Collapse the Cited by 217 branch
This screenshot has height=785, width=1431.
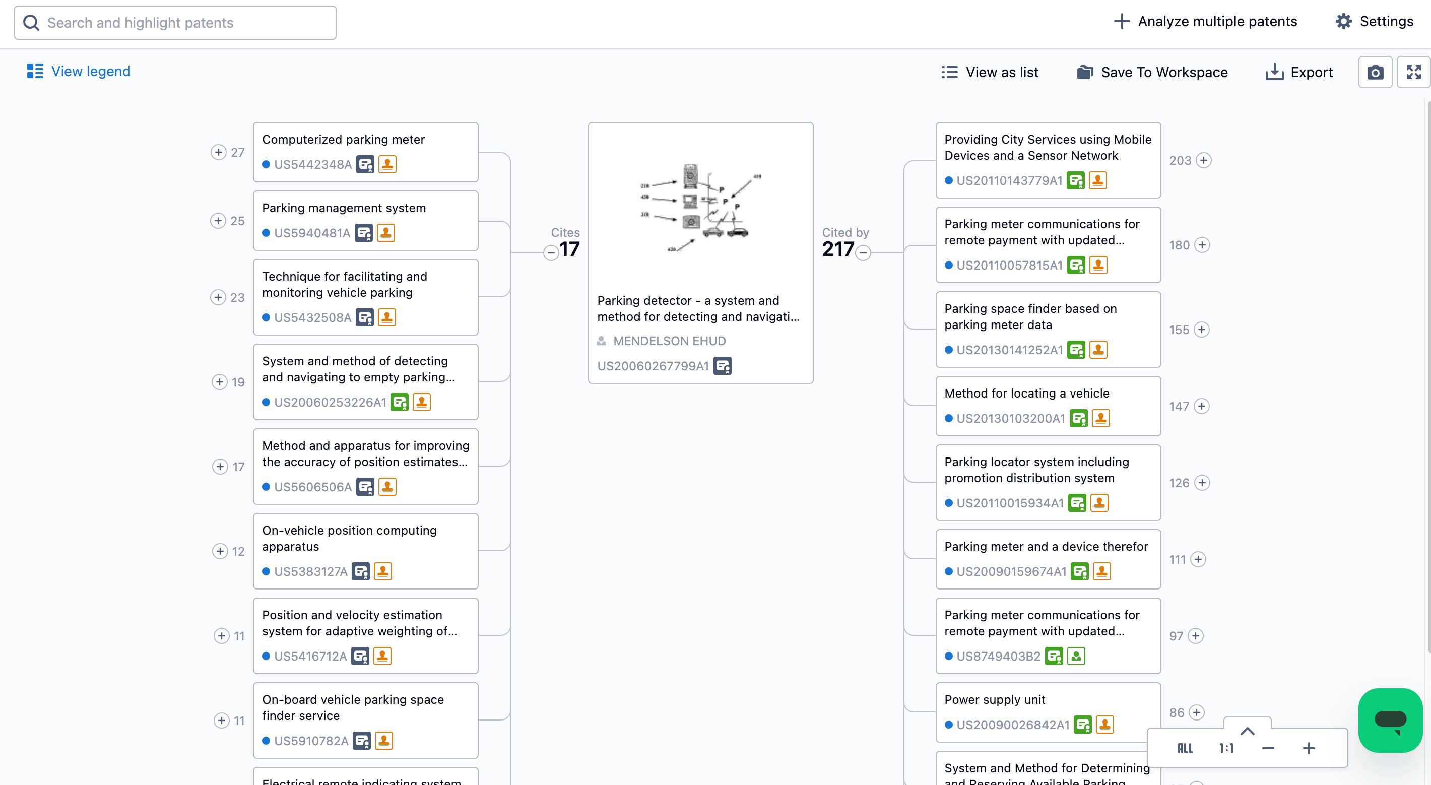coord(863,253)
